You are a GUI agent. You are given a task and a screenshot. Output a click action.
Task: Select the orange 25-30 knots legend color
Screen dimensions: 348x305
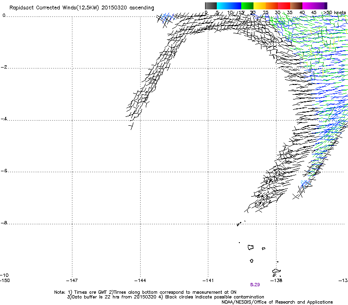(272, 6)
